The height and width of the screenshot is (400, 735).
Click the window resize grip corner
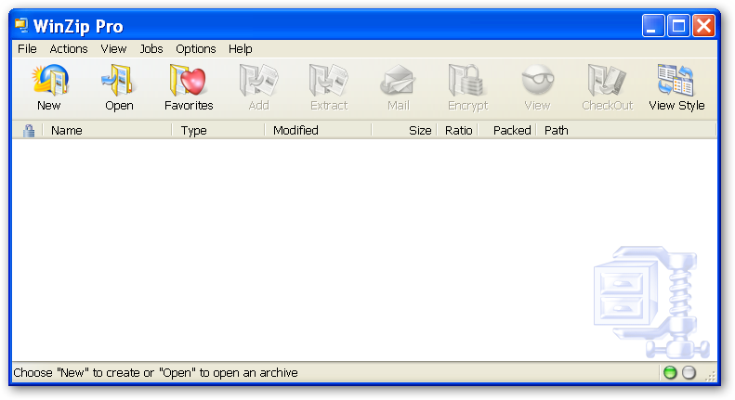(711, 375)
